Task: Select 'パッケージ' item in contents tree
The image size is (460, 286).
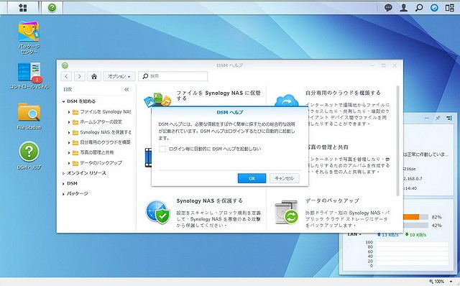Action: 77,193
